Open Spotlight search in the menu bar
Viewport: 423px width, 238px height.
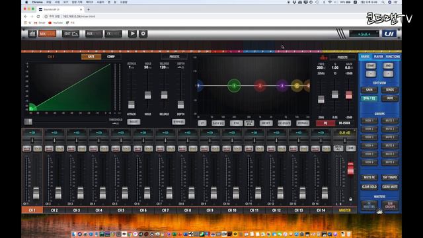pyautogui.click(x=383, y=2)
